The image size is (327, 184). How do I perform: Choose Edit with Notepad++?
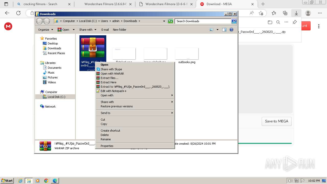tap(113, 91)
